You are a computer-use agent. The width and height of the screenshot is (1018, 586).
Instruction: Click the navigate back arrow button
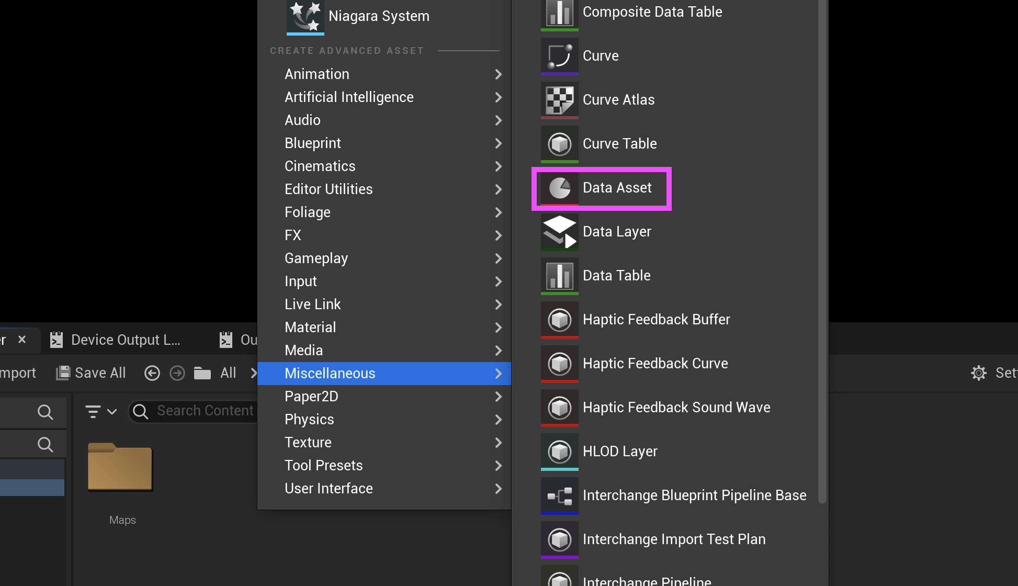pyautogui.click(x=152, y=373)
